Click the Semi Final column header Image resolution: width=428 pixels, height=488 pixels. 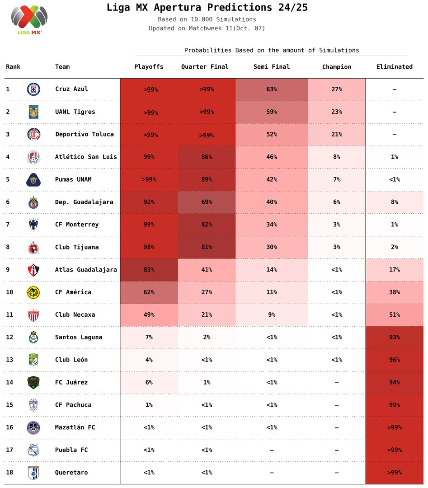point(272,67)
